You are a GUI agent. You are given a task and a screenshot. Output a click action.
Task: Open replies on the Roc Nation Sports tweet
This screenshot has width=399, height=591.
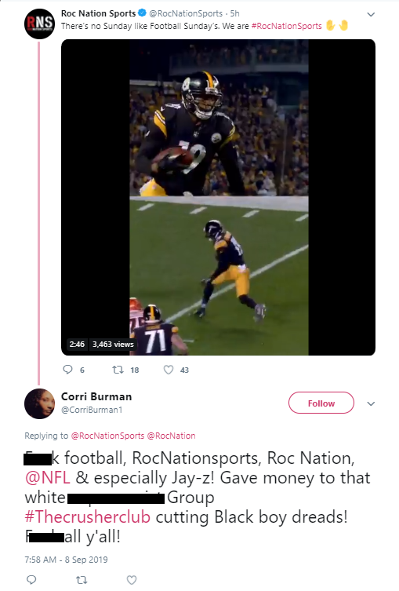click(67, 370)
